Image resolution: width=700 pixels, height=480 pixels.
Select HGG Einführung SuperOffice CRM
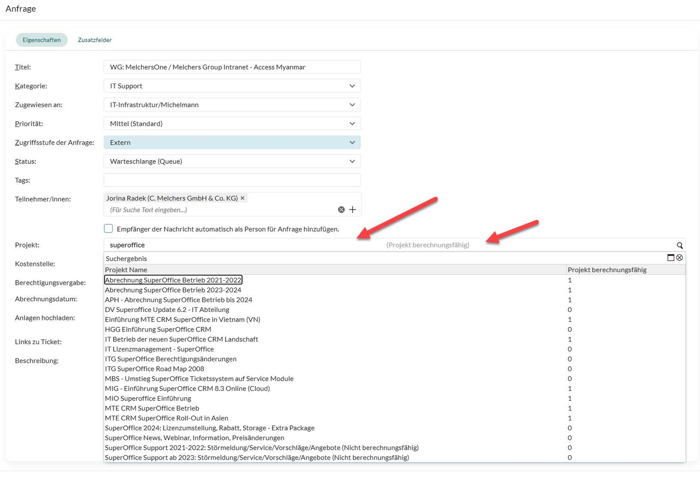(394, 329)
